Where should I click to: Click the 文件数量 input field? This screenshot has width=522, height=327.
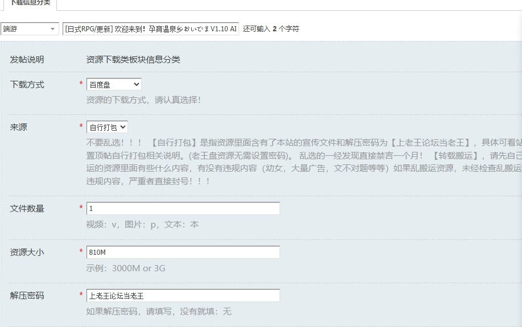(183, 209)
